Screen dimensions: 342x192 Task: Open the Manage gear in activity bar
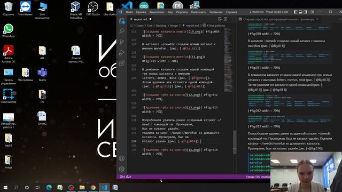pyautogui.click(x=122, y=169)
